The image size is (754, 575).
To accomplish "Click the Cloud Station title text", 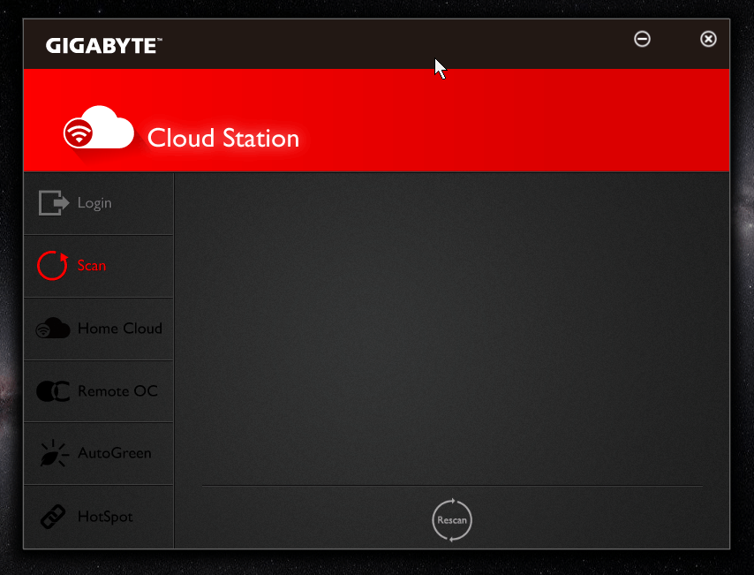I will click(x=223, y=138).
